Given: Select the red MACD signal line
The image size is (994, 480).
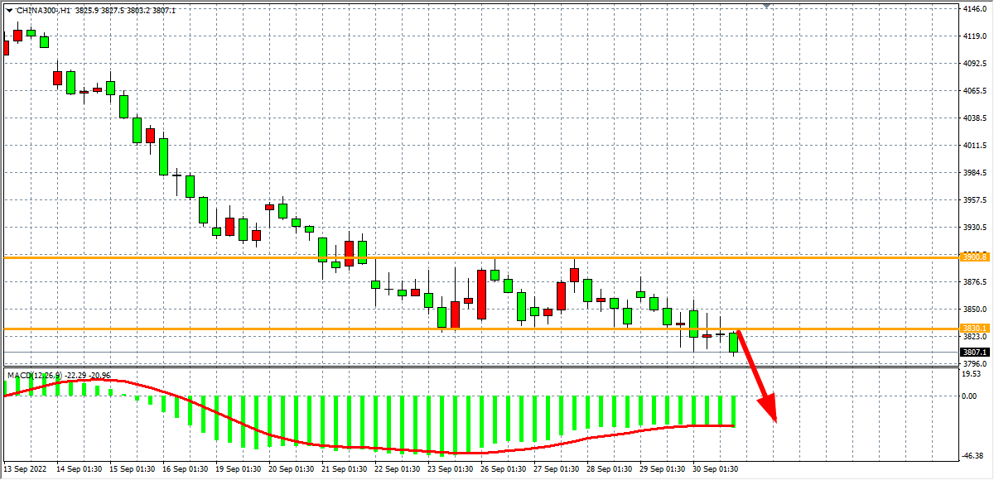Looking at the screenshot, I should (248, 431).
